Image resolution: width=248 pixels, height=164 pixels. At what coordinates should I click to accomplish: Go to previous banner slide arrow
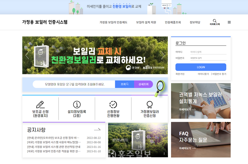[27, 55]
